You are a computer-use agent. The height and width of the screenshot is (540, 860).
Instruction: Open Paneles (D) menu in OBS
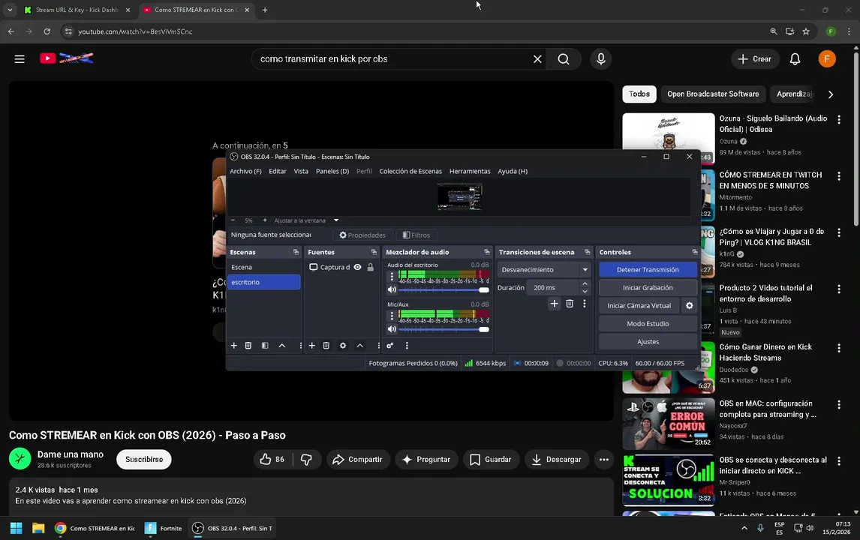coord(332,171)
